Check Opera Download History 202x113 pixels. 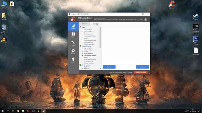(x=83, y=35)
